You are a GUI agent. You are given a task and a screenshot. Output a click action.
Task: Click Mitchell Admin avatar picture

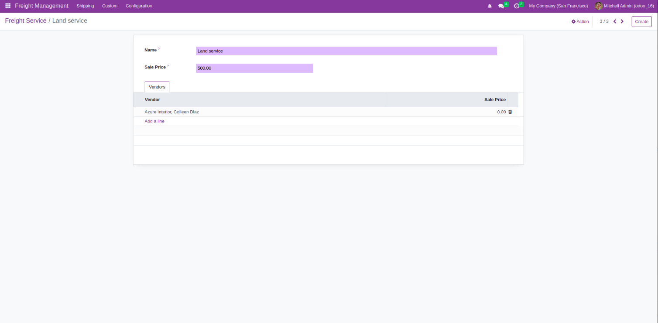tap(599, 6)
